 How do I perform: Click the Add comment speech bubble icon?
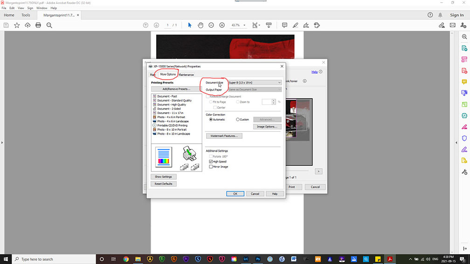pyautogui.click(x=284, y=25)
